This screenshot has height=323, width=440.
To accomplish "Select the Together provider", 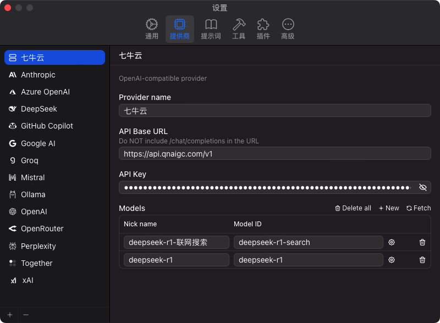I will point(54,263).
